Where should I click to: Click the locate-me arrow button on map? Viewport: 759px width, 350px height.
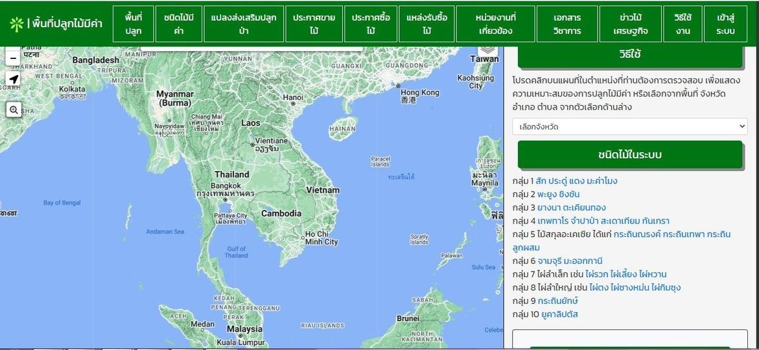[14, 79]
